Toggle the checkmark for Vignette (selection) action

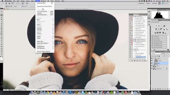(x=130, y=18)
